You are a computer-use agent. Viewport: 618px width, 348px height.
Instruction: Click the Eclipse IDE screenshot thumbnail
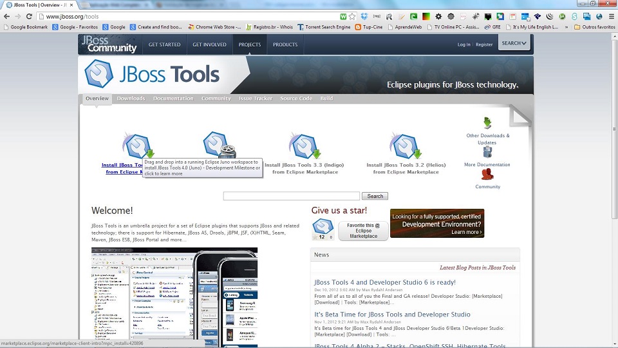pyautogui.click(x=174, y=298)
